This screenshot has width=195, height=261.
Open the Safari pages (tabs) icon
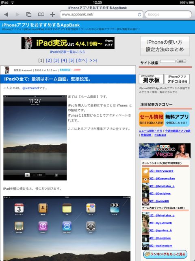(x=29, y=15)
